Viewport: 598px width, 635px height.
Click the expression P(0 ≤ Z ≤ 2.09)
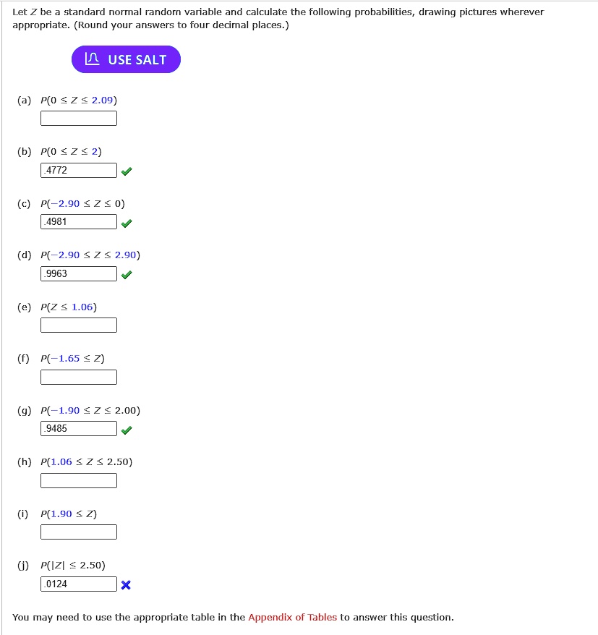(x=78, y=100)
